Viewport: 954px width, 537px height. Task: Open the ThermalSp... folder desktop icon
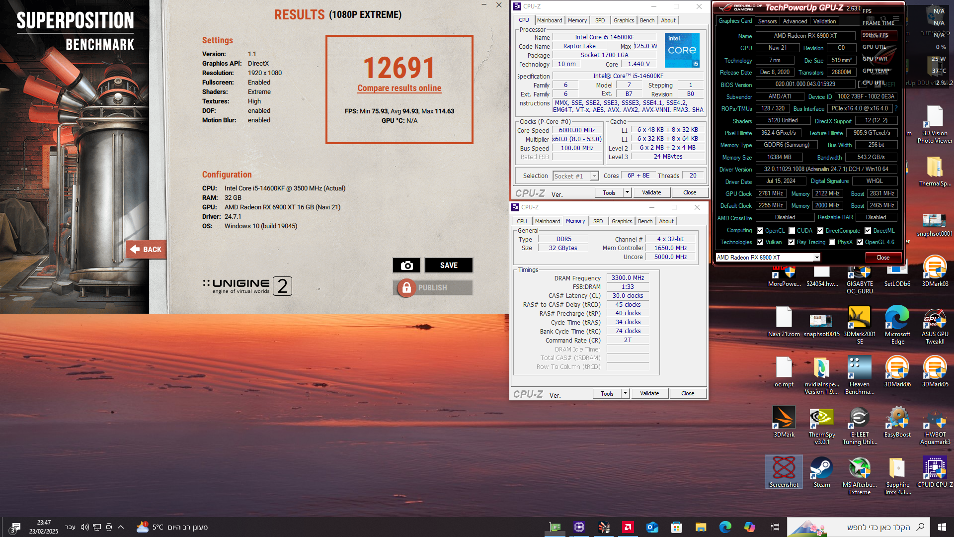(x=935, y=171)
